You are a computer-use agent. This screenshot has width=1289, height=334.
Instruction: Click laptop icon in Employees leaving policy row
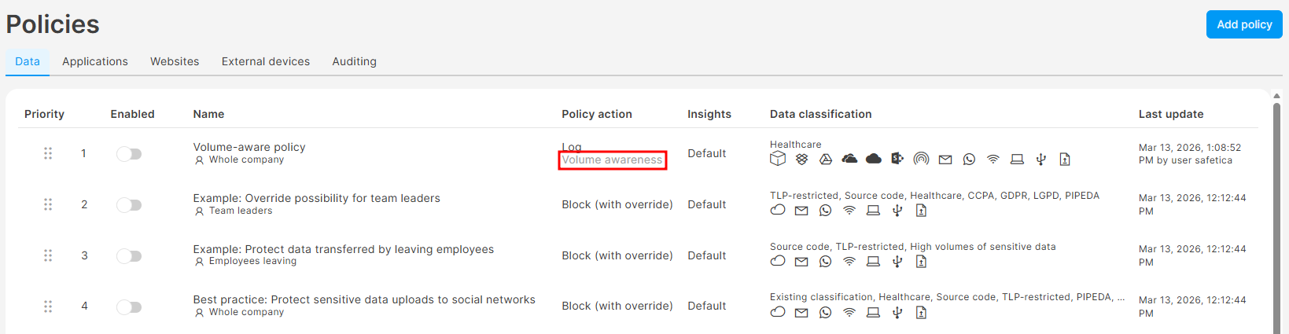coord(873,262)
